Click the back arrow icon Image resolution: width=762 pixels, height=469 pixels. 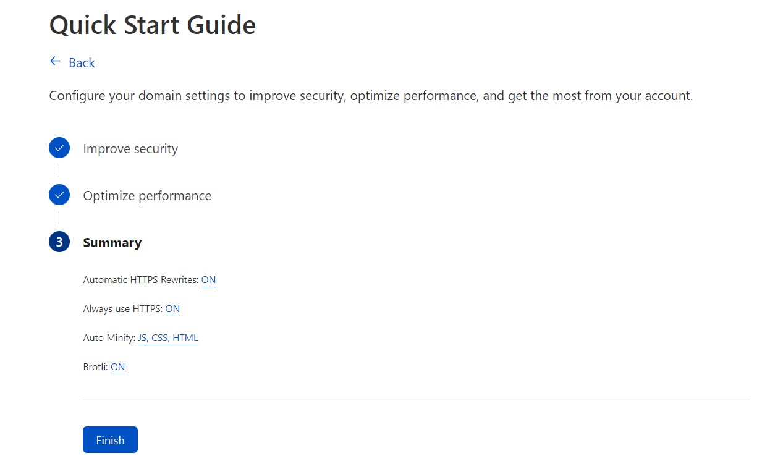click(x=55, y=62)
